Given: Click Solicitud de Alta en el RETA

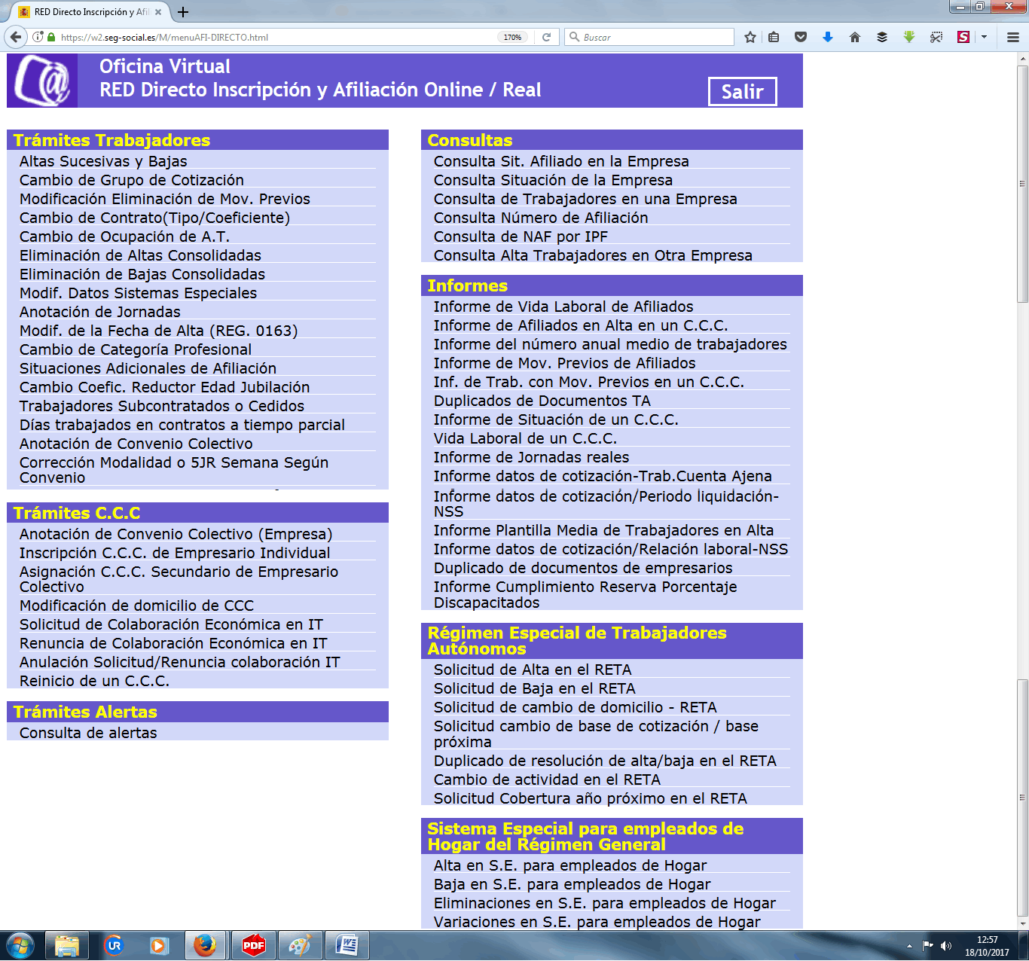Looking at the screenshot, I should 532,670.
